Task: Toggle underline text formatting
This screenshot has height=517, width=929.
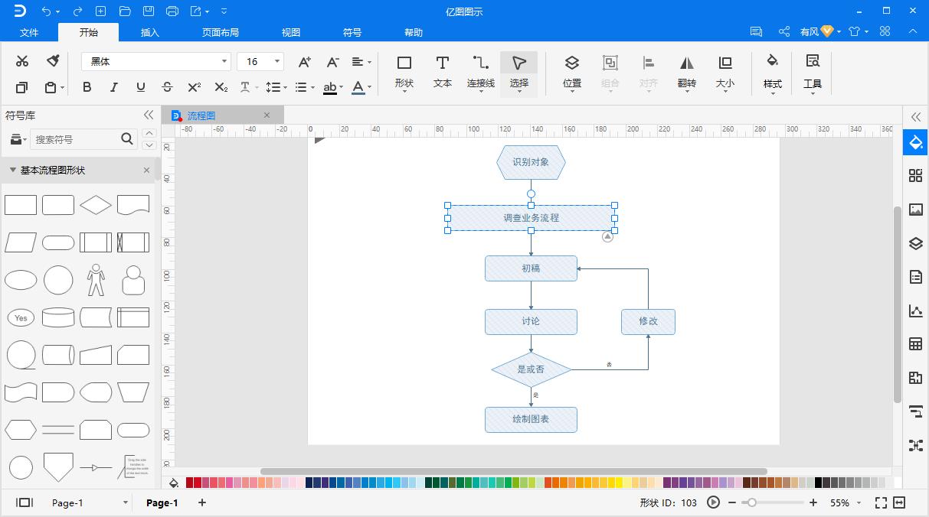Action: point(140,87)
